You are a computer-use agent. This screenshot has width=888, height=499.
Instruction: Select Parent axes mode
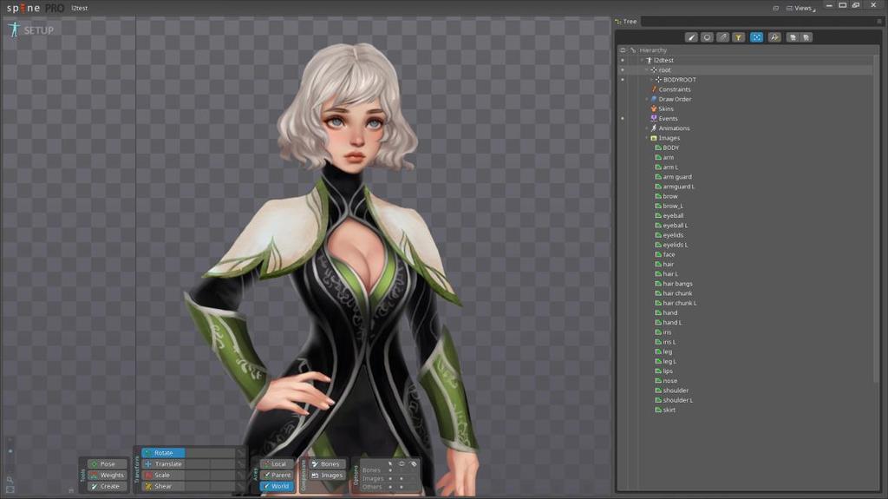click(x=277, y=476)
